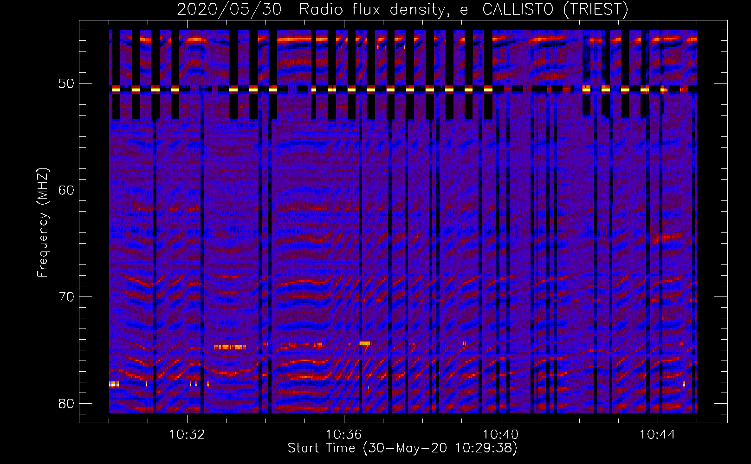
Task: Click the 10:44 time tick label
Action: 658,435
